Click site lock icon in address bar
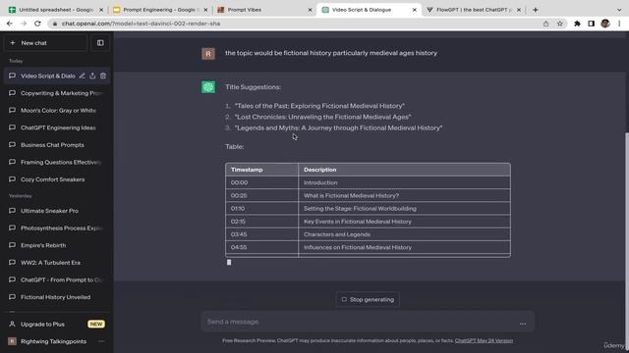This screenshot has width=629, height=353. 55,24
